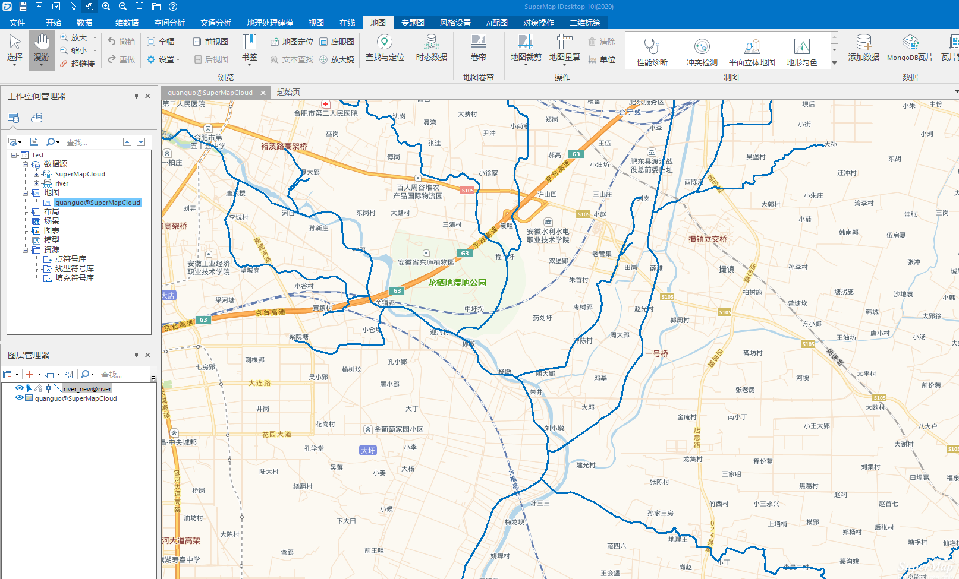Run the 性能诊断 performance diagnosis
The image size is (959, 579).
pyautogui.click(x=652, y=51)
